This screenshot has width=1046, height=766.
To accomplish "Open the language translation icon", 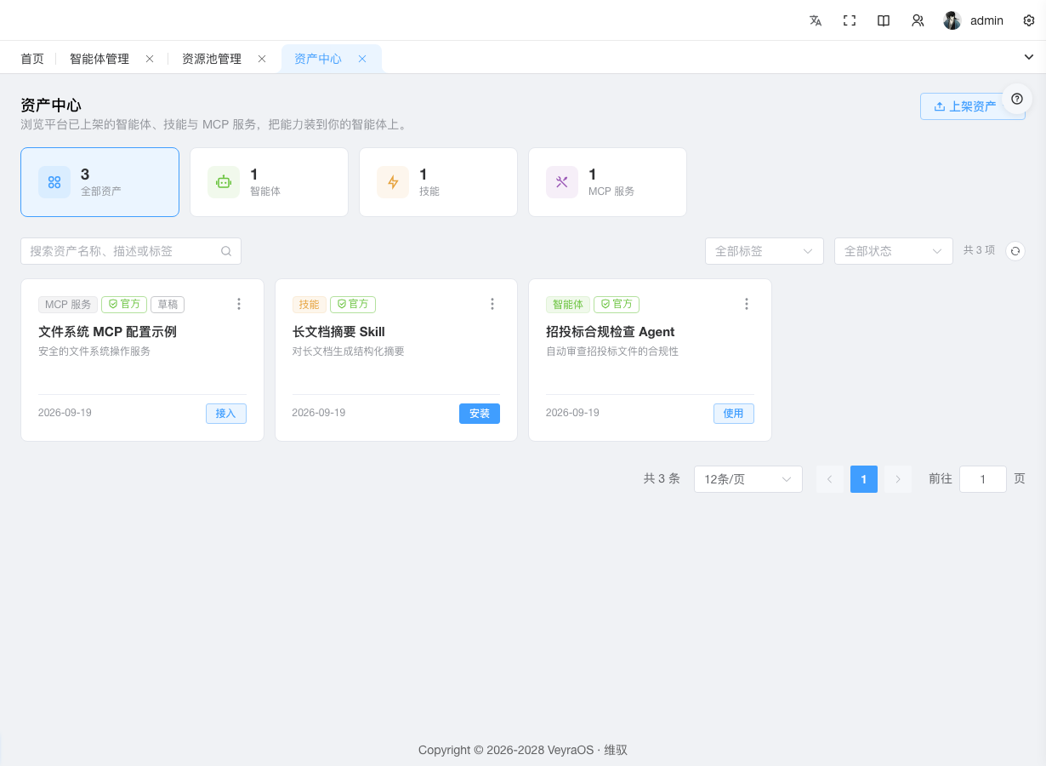I will click(x=816, y=20).
